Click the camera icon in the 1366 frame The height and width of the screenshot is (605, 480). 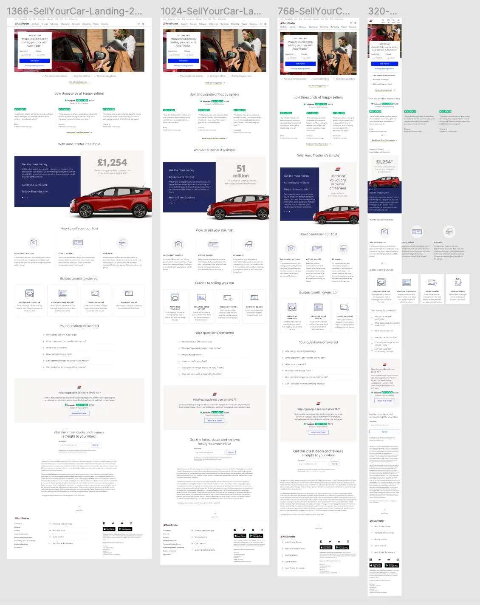[34, 243]
